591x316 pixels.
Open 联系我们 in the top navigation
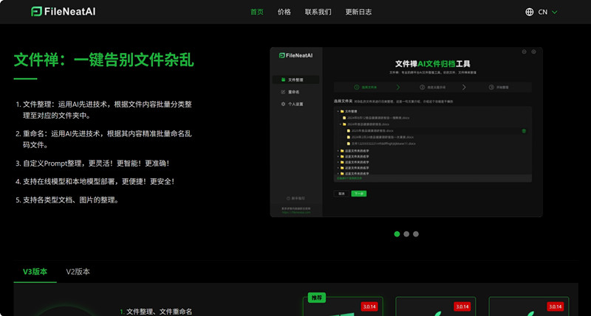pos(318,12)
